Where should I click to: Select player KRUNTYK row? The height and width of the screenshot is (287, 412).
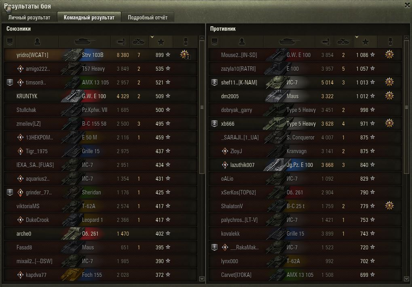coord(101,96)
